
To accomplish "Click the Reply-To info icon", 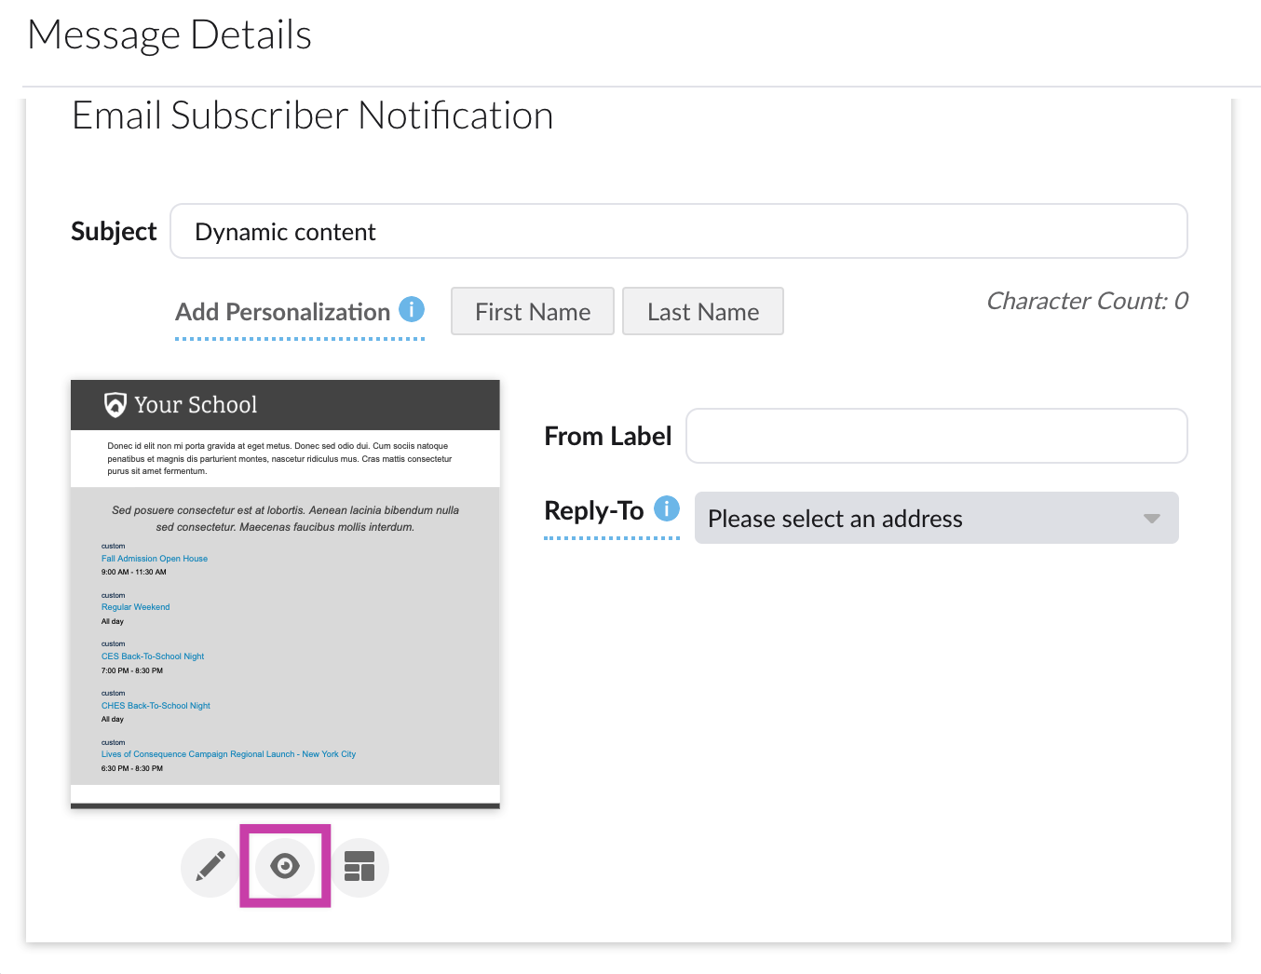I will click(x=666, y=507).
